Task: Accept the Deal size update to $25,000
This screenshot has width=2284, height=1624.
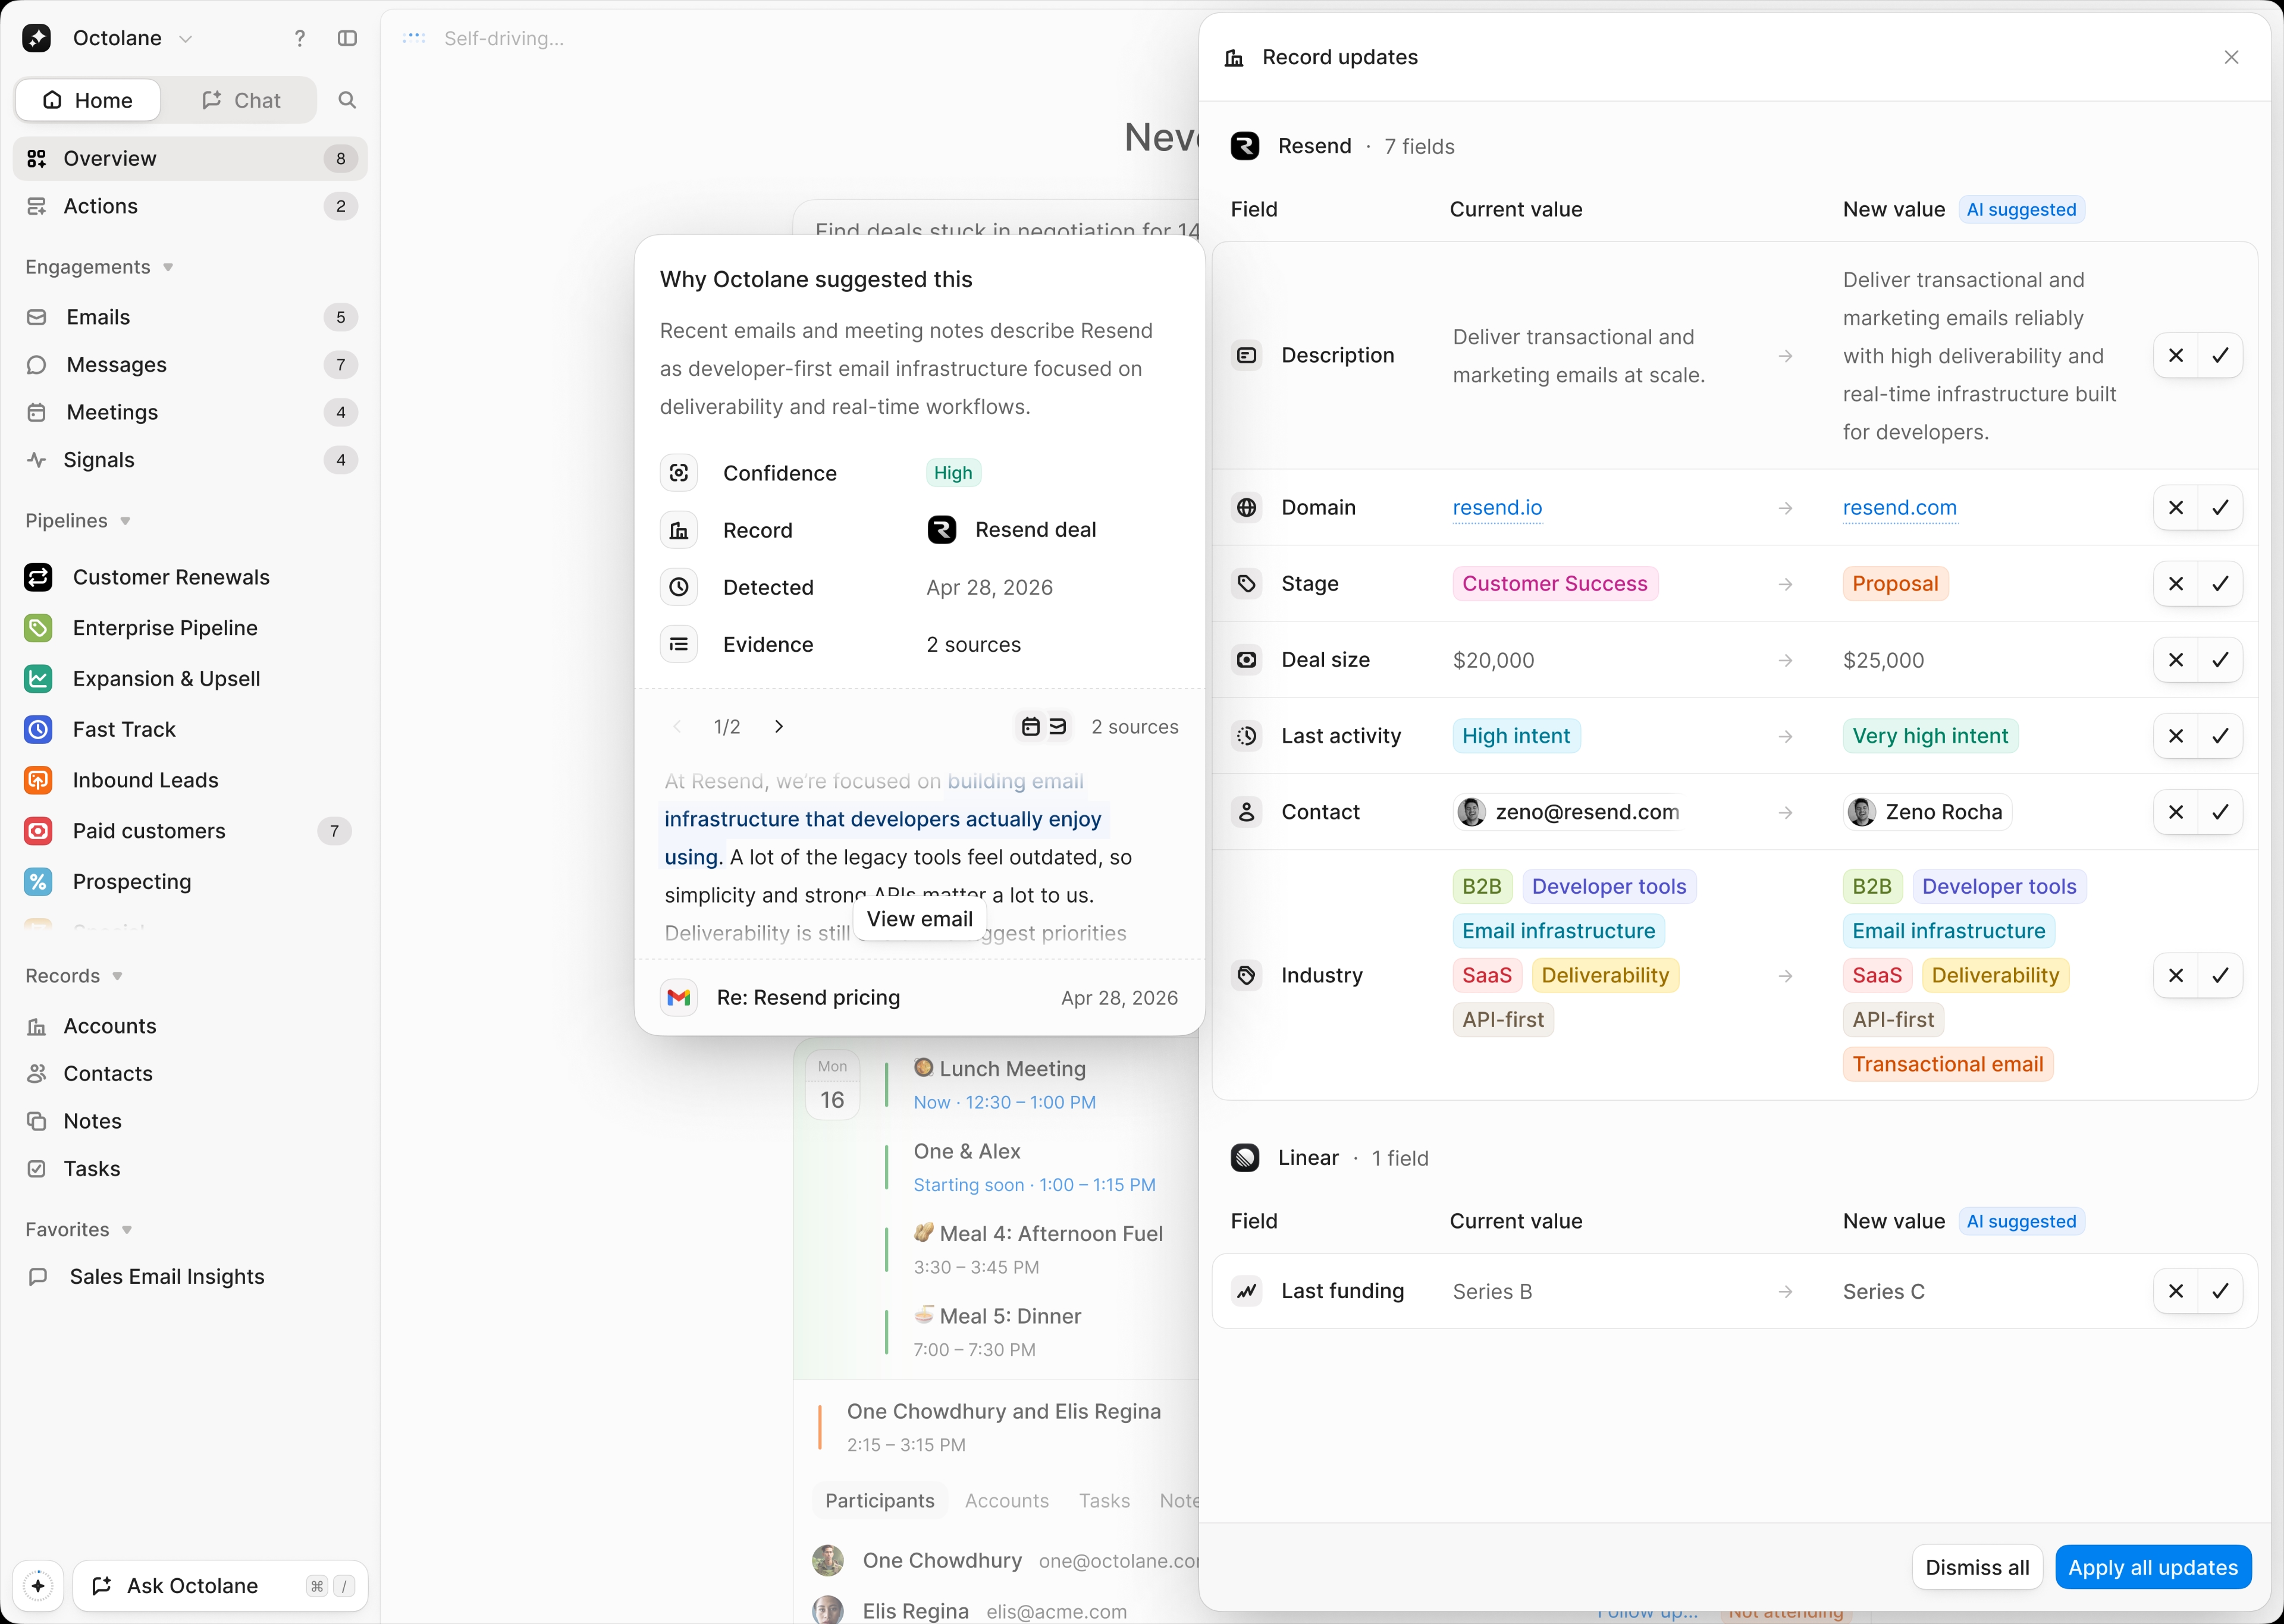Action: (2221, 660)
